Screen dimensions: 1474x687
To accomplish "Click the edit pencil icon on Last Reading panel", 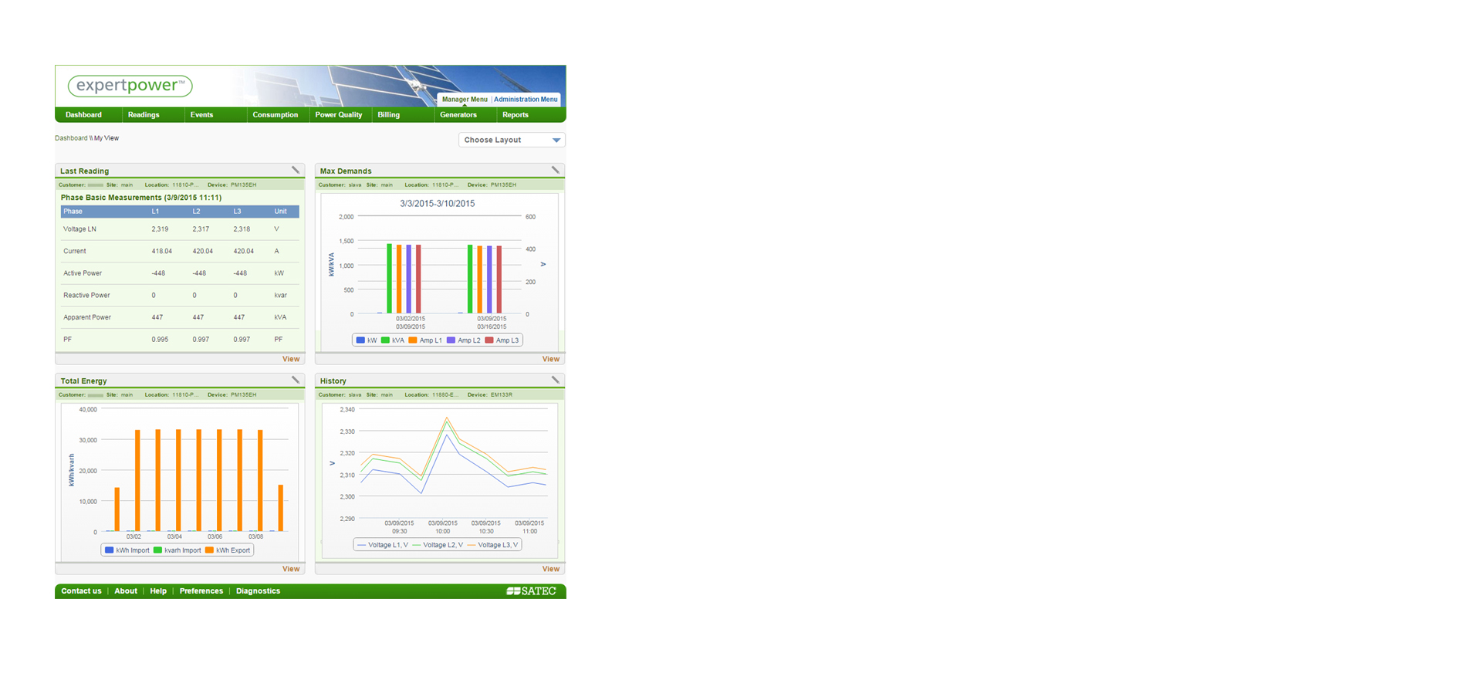I will (x=296, y=170).
